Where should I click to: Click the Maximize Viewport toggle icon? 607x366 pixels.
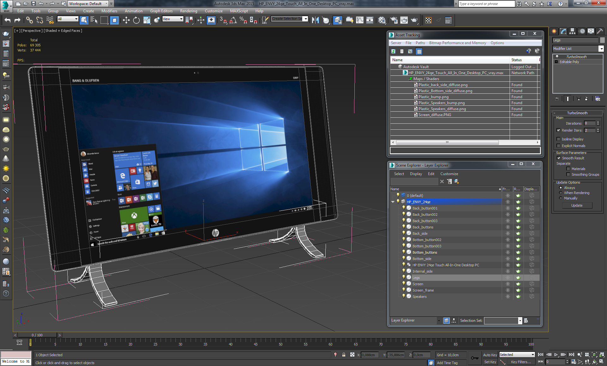coord(602,362)
